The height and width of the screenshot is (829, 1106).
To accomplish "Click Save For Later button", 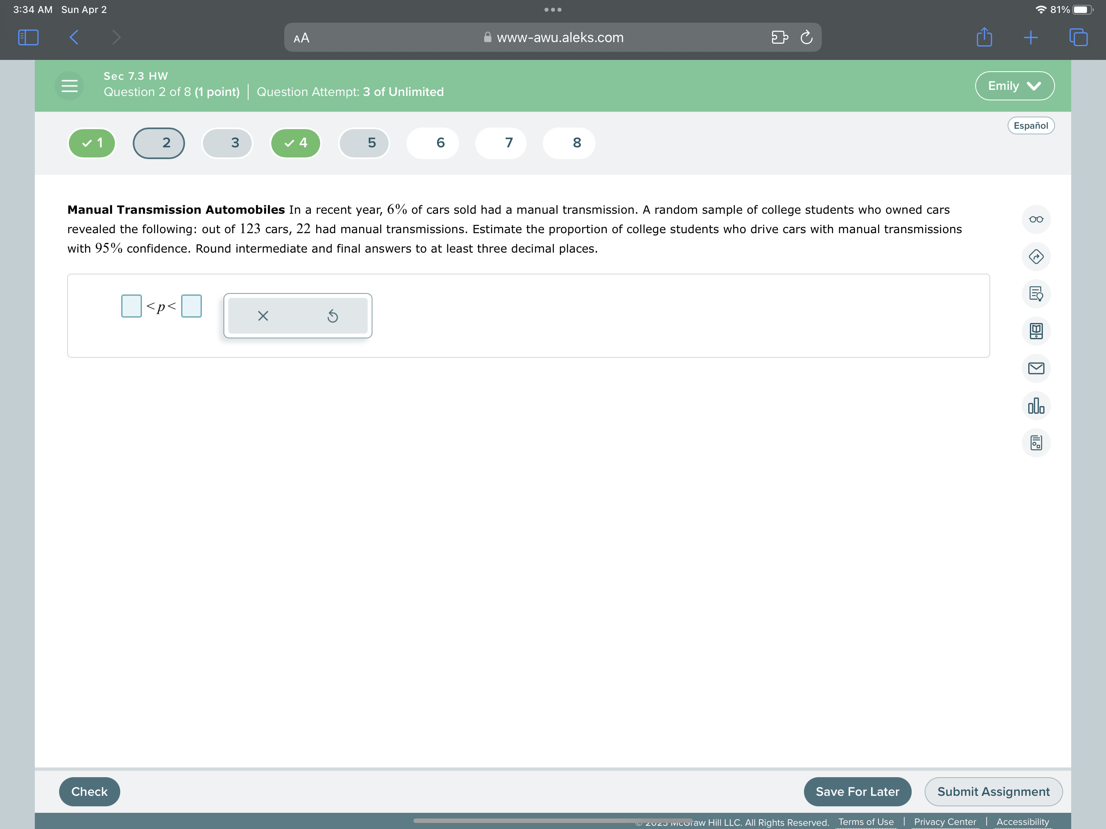I will click(857, 791).
